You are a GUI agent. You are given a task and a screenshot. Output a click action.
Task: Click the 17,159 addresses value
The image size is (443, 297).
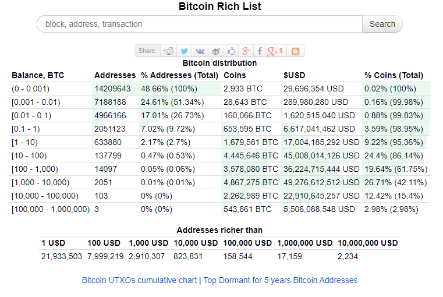pyautogui.click(x=289, y=256)
